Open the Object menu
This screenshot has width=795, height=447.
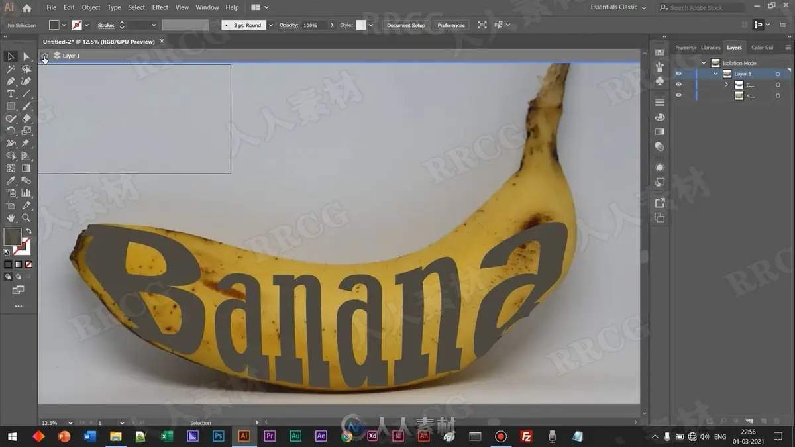[91, 7]
